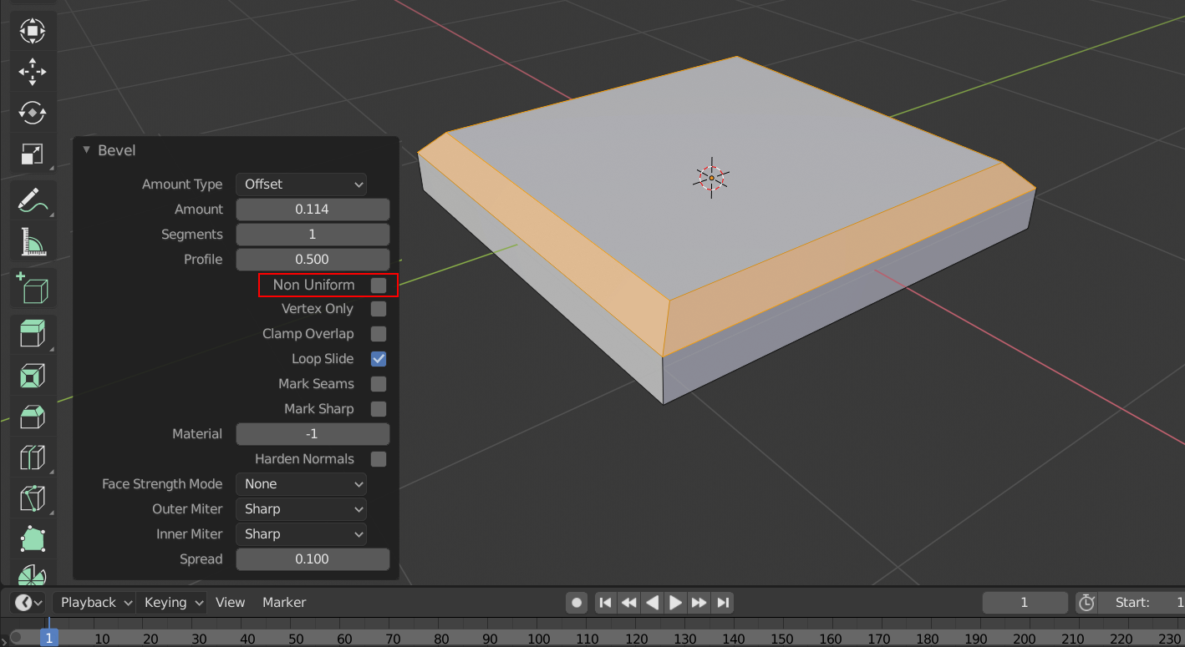Click the Amount value field 0.114

click(x=313, y=209)
